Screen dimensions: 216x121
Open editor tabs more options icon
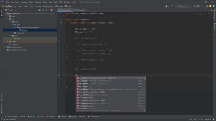click(x=211, y=10)
